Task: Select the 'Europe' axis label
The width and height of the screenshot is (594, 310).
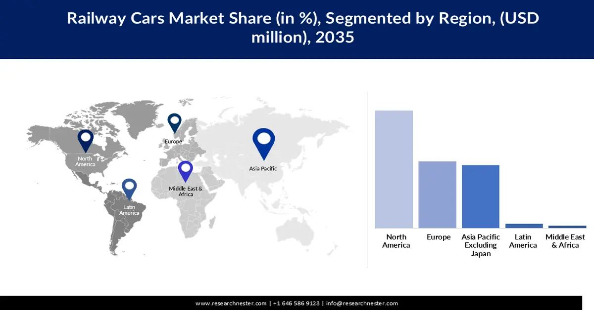Action: point(438,237)
